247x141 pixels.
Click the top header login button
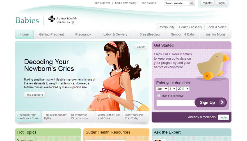click(x=221, y=3)
